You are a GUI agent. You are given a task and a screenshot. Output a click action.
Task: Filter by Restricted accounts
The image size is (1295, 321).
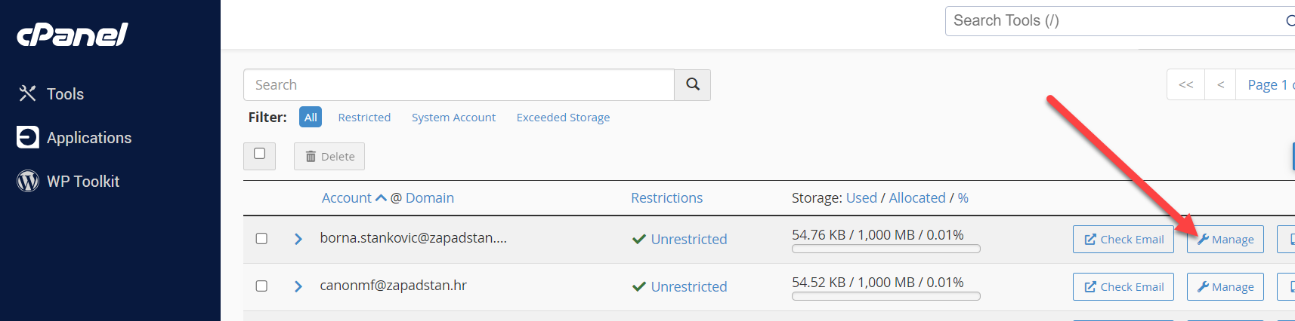(x=364, y=117)
